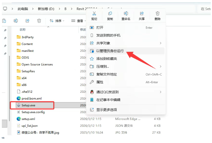Open the 排序 sort dropdown
The width and height of the screenshot is (212, 143).
click(x=57, y=21)
